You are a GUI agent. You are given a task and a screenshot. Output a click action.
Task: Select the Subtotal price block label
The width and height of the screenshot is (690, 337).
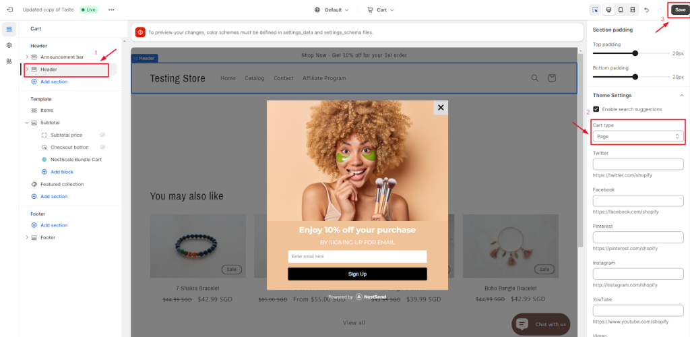point(67,135)
